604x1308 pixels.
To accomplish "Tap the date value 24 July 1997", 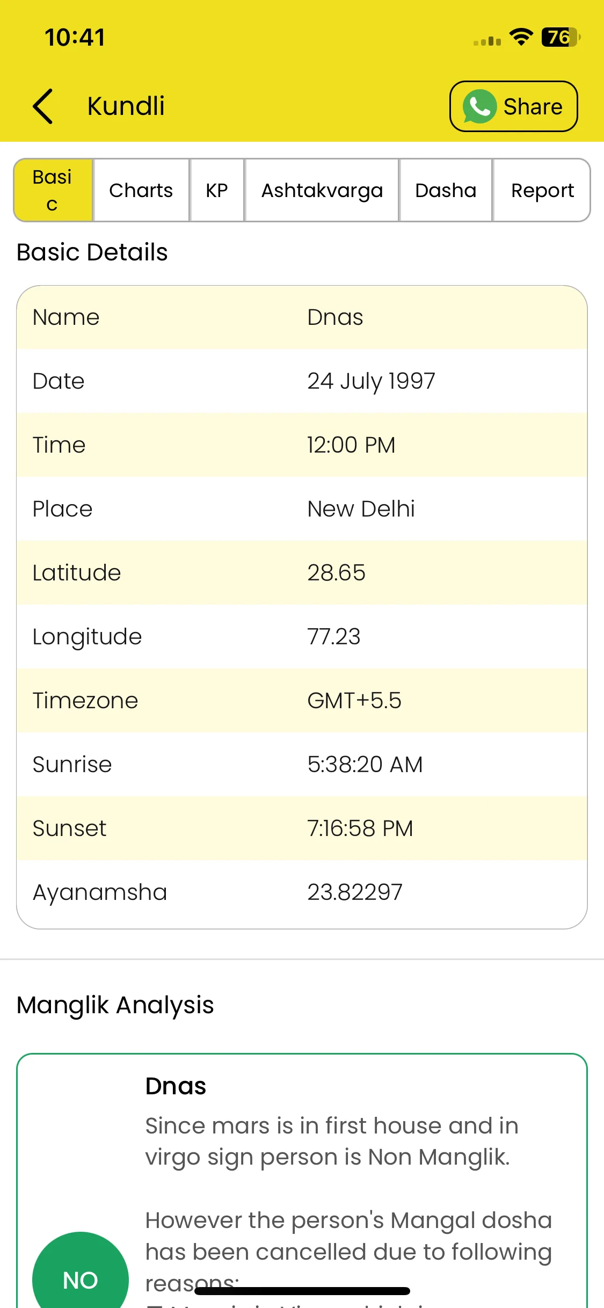I will pos(371,381).
